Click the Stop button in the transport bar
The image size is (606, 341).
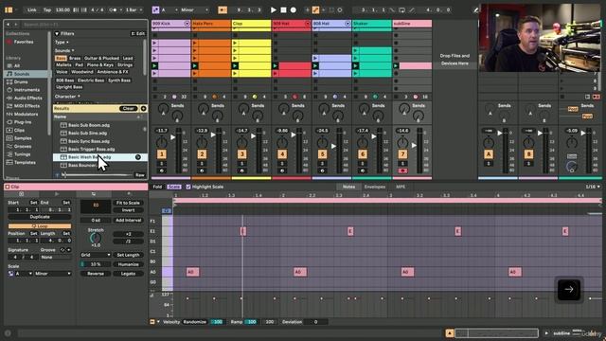(x=283, y=10)
